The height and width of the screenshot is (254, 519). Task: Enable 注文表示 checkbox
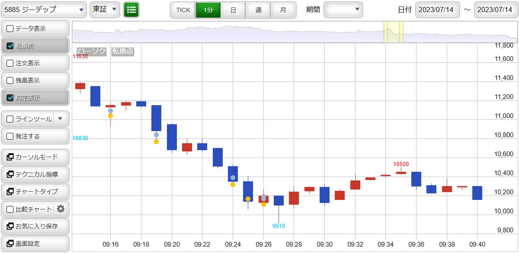(x=10, y=63)
